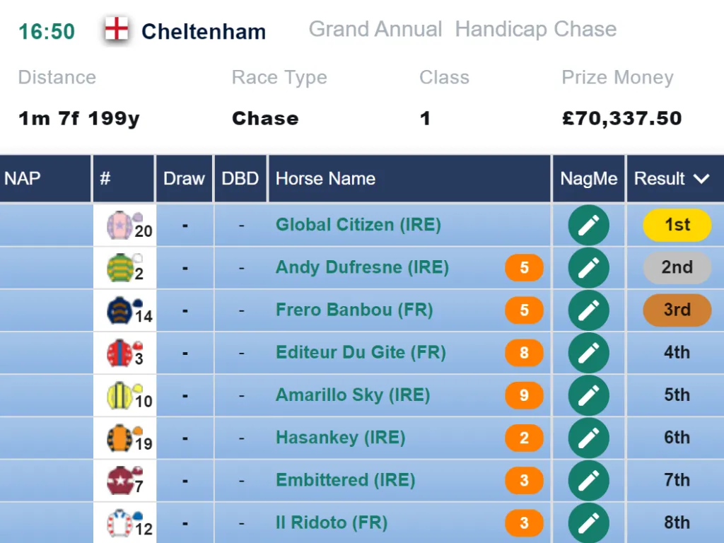This screenshot has height=543, width=724.
Task: Click NagMe pencil icon for Andy Dufresne
Action: 589,268
